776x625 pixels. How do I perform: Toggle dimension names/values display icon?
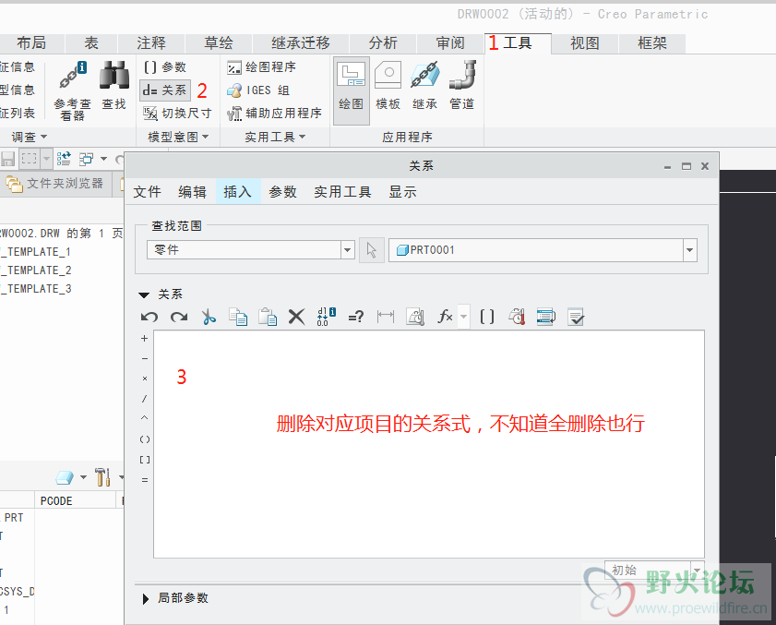326,317
